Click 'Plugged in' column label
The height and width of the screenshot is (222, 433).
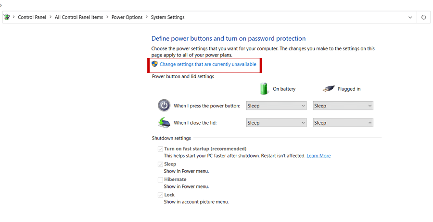(349, 89)
